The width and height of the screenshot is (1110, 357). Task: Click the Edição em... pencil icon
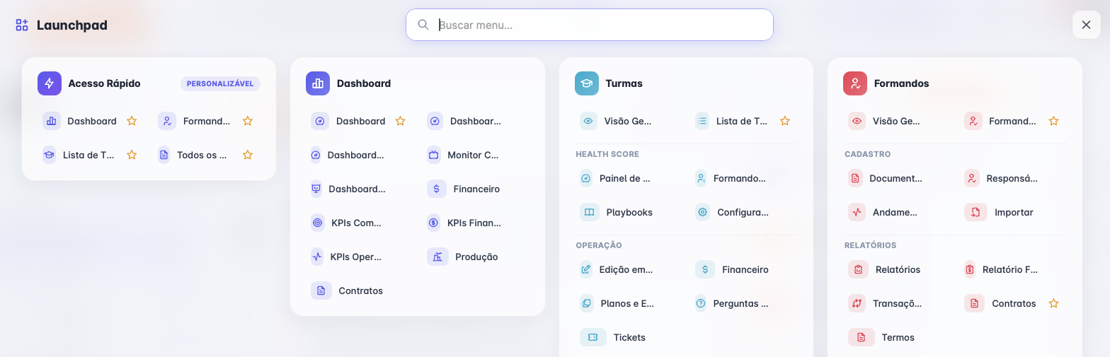(x=586, y=269)
